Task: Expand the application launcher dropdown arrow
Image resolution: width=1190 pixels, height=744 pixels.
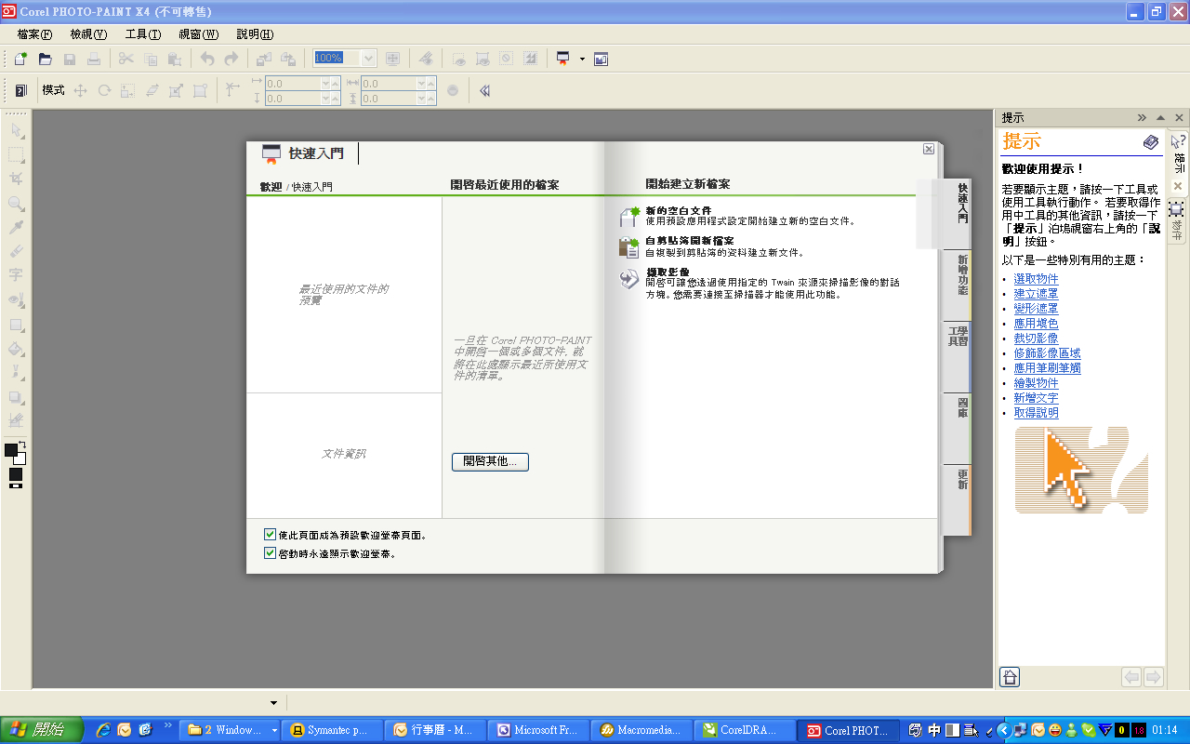Action: [x=582, y=59]
